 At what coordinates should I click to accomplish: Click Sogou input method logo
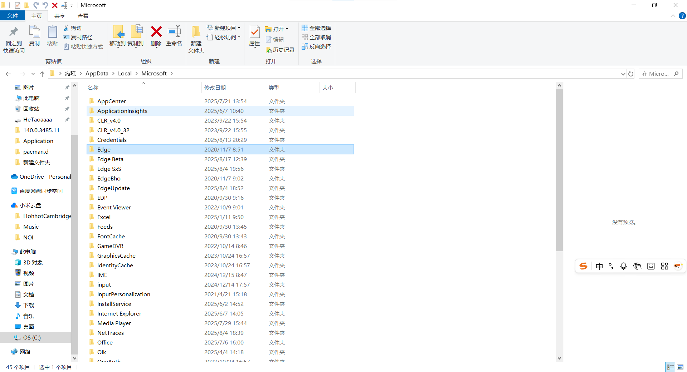pos(584,266)
